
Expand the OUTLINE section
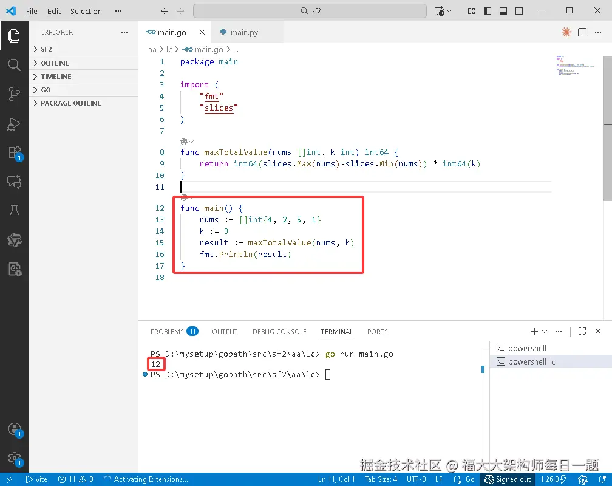coord(84,63)
